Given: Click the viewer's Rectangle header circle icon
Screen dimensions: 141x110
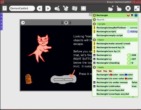Looking at the screenshot, I should [x=94, y=15].
